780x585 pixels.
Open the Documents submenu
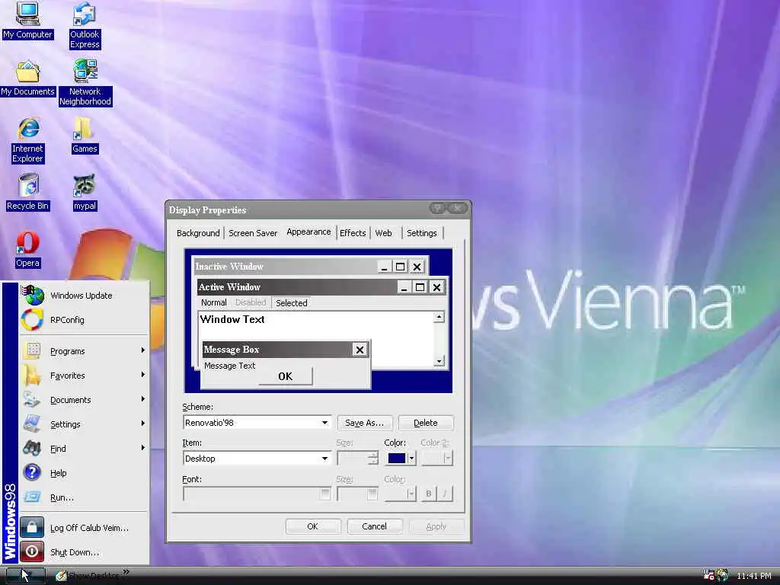click(x=84, y=400)
